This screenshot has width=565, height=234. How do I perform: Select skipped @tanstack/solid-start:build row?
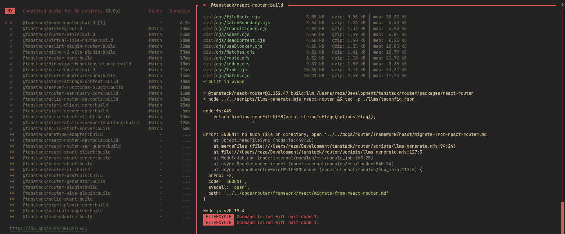click(98, 199)
